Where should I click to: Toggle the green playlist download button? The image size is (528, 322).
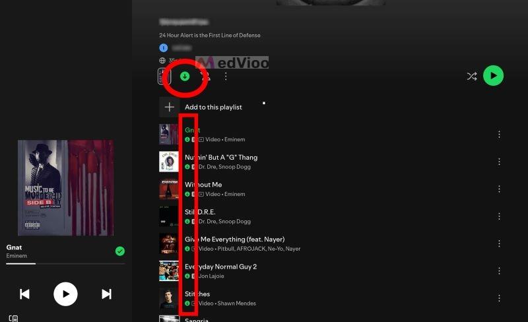pos(185,77)
